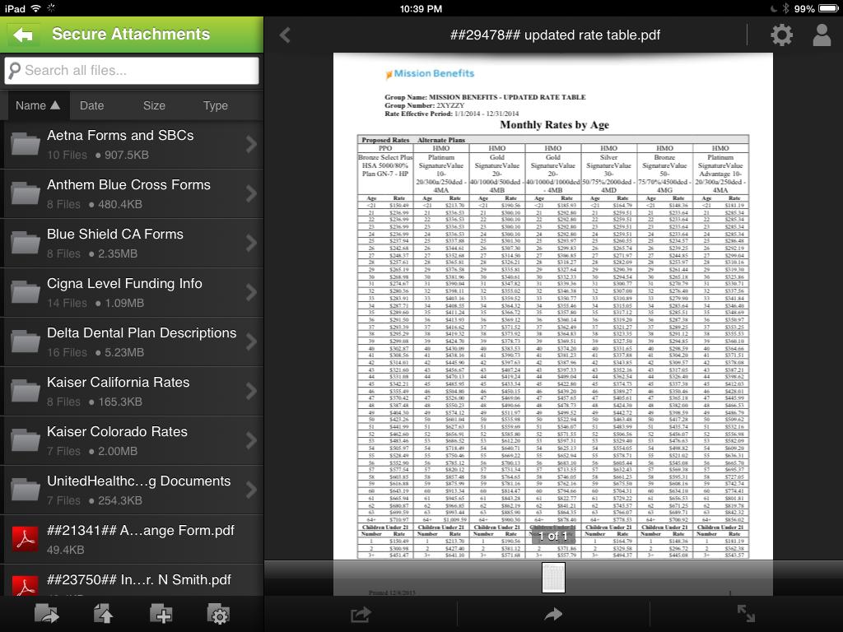
Task: Tap the Mission Benefits logo in document
Action: (x=430, y=73)
